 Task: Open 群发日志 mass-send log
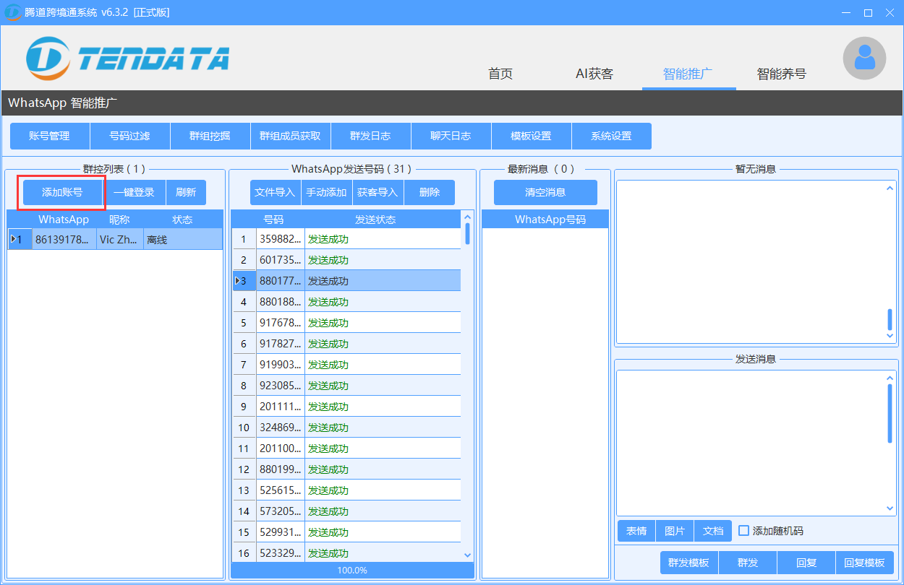click(370, 136)
